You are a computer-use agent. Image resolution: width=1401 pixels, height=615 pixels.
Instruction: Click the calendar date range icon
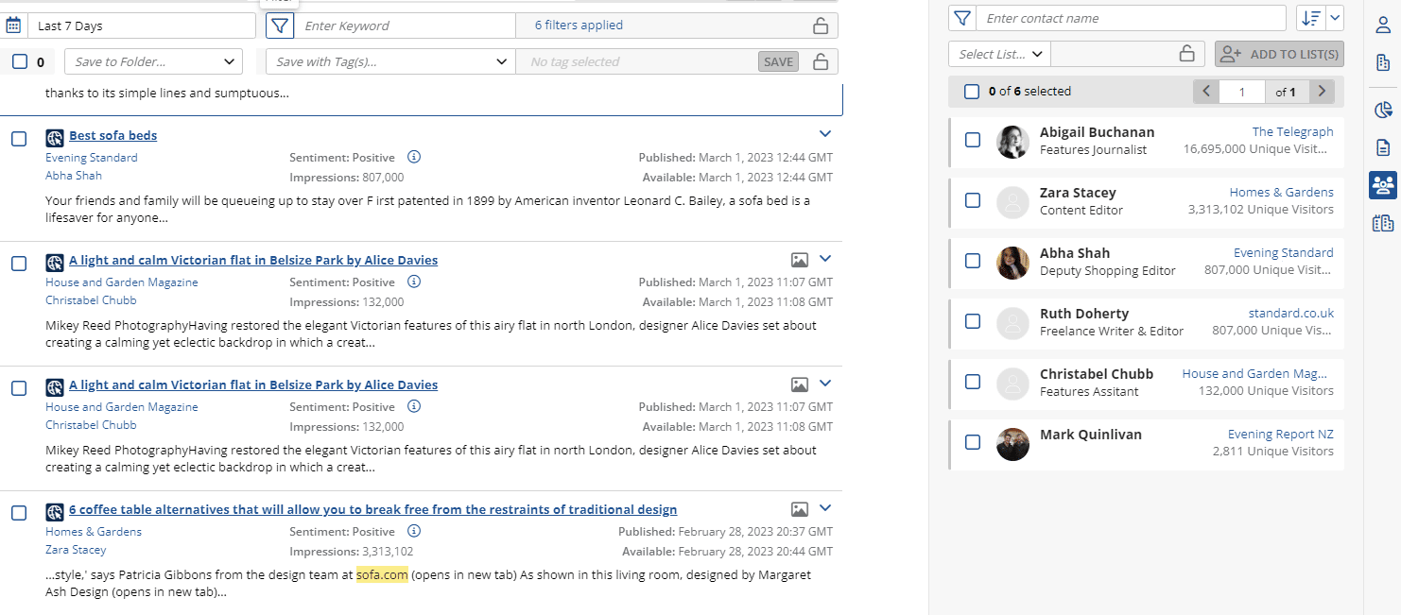tap(13, 26)
